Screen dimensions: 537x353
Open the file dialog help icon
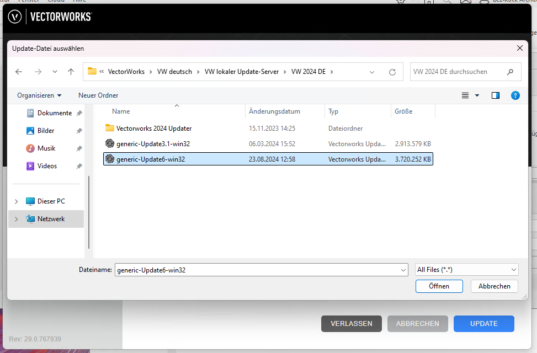(x=515, y=95)
